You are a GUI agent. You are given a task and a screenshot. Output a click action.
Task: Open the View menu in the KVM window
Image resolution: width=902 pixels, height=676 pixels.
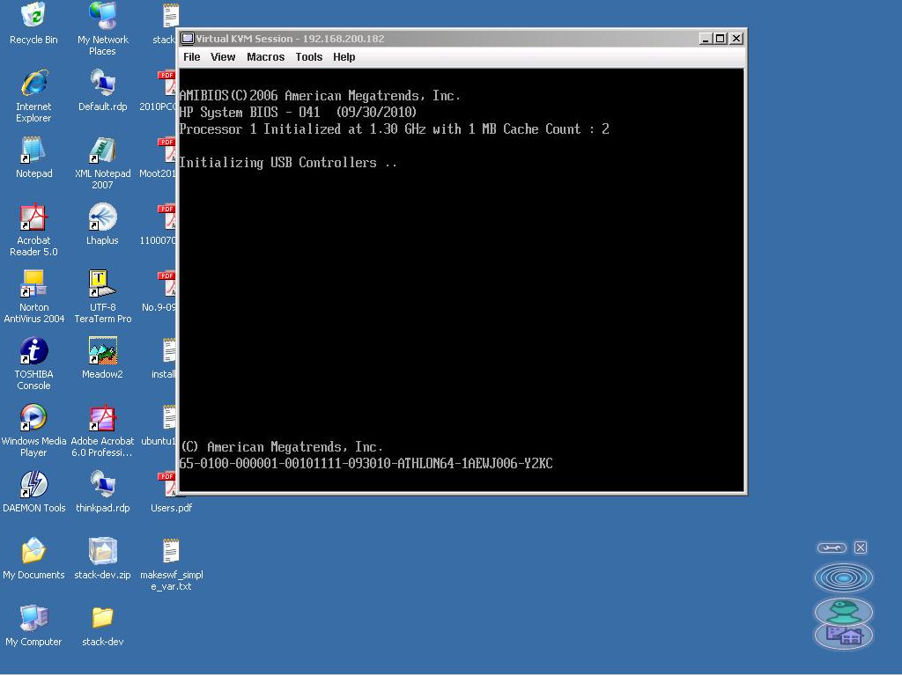(223, 57)
